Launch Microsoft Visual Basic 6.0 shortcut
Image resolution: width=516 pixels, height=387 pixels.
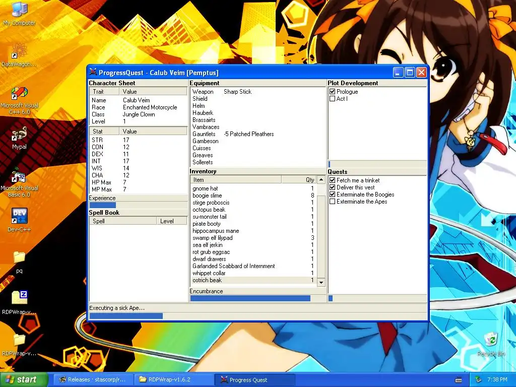point(19,183)
